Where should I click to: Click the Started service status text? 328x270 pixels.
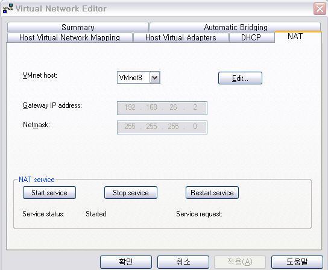point(96,214)
